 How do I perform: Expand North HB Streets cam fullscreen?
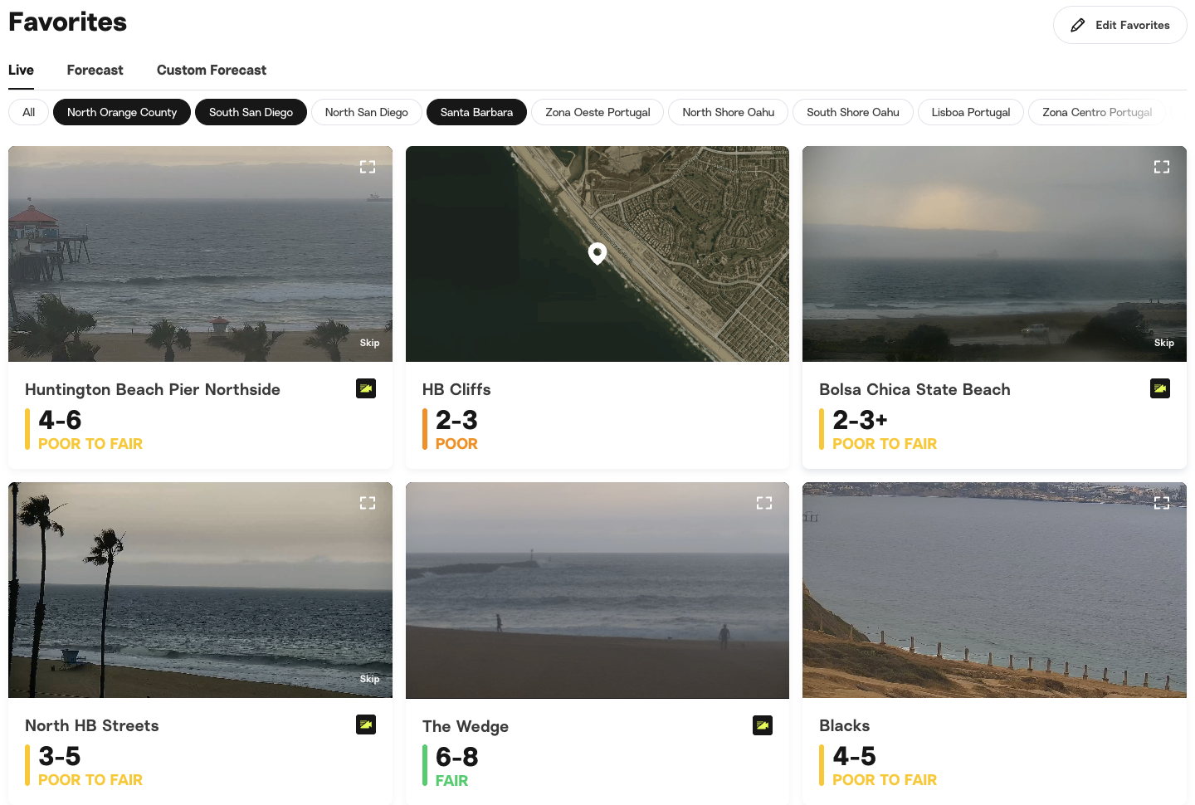pyautogui.click(x=368, y=503)
